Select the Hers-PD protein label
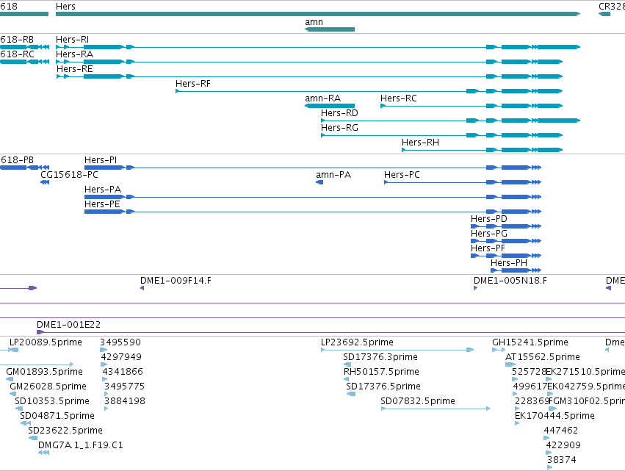 [x=488, y=219]
